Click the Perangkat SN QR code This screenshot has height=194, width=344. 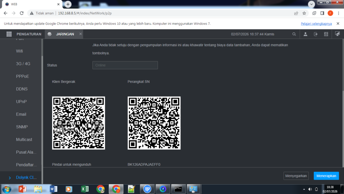tap(154, 123)
